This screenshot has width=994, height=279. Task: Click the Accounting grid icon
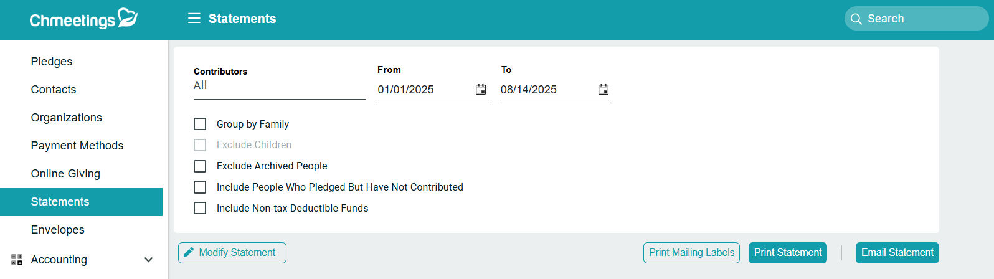pyautogui.click(x=17, y=260)
